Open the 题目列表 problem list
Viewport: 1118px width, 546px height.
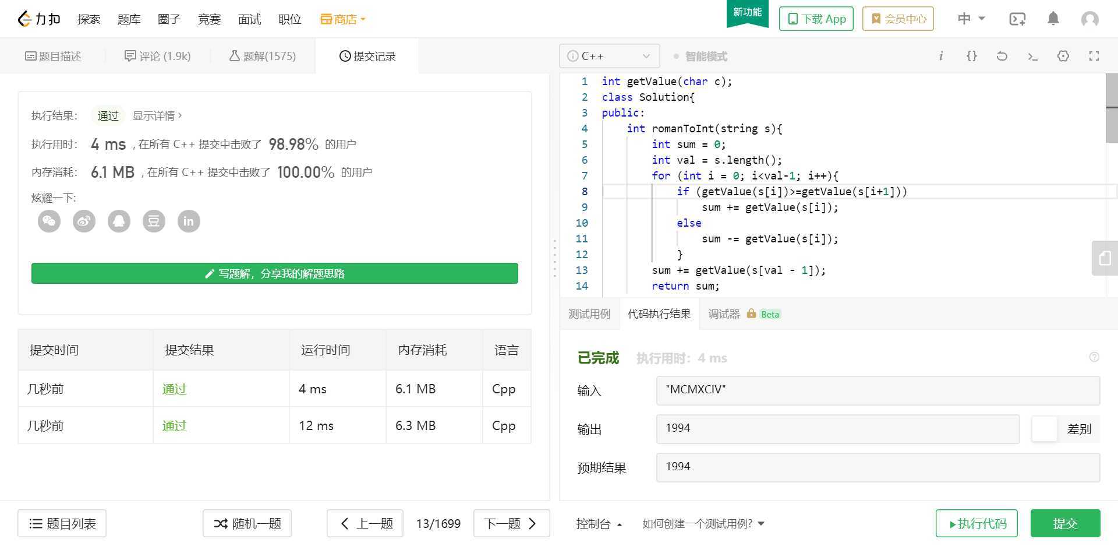tap(62, 523)
